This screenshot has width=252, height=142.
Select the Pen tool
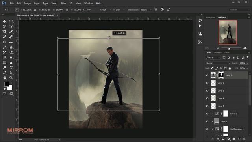coord(4,73)
